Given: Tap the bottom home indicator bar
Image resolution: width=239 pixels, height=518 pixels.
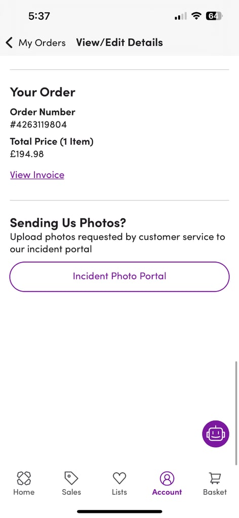Looking at the screenshot, I should 119,511.
